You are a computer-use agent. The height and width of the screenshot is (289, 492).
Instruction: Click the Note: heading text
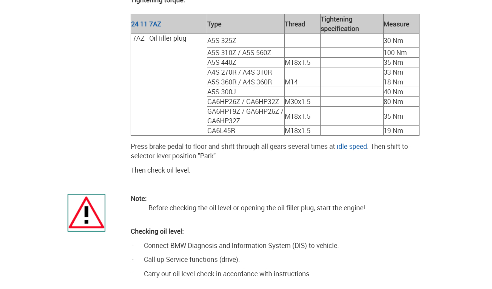139,199
